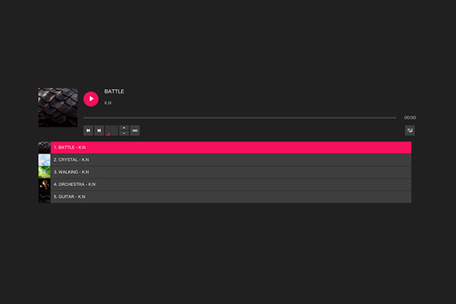Play track 2. CRYSTAL - K.N
456x304 pixels.
coord(231,160)
